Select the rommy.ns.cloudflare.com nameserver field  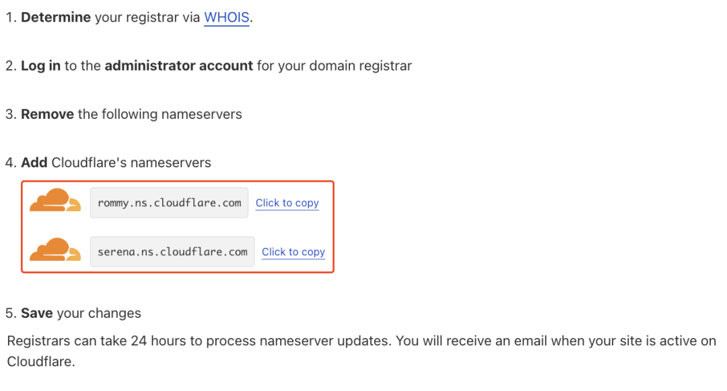click(169, 203)
